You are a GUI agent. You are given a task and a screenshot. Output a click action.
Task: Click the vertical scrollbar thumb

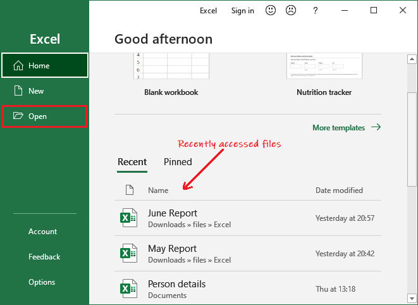tap(412, 139)
